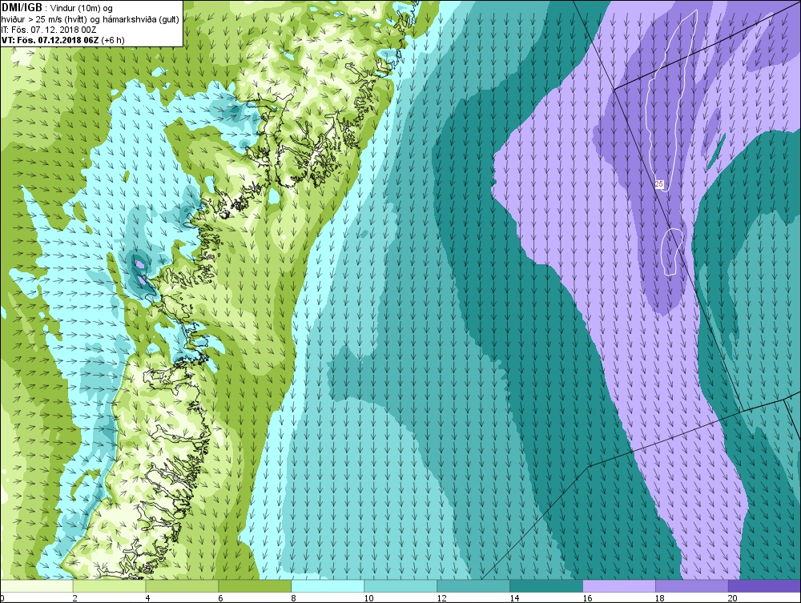The width and height of the screenshot is (801, 603).
Task: Click the 10–12 m/s turquoise swatch
Action: (401, 585)
